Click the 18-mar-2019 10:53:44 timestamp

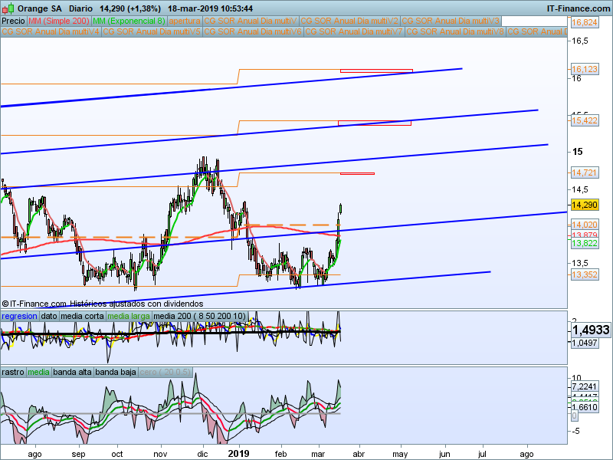[x=210, y=8]
